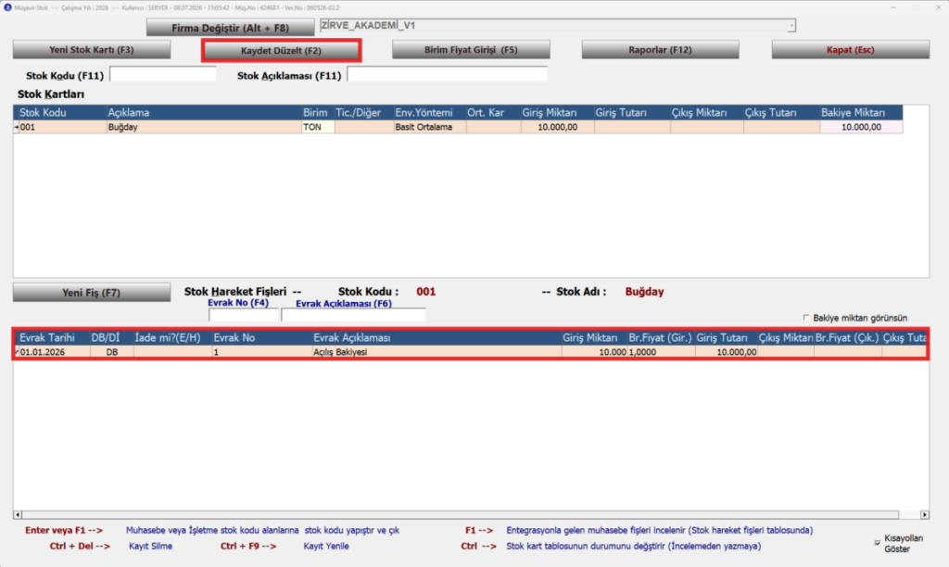Click Çıkış Tutarı header in Stok Kartları

coord(781,112)
